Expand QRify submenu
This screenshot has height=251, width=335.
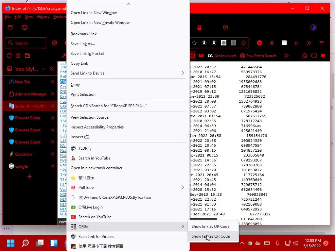pyautogui.click(x=128, y=227)
